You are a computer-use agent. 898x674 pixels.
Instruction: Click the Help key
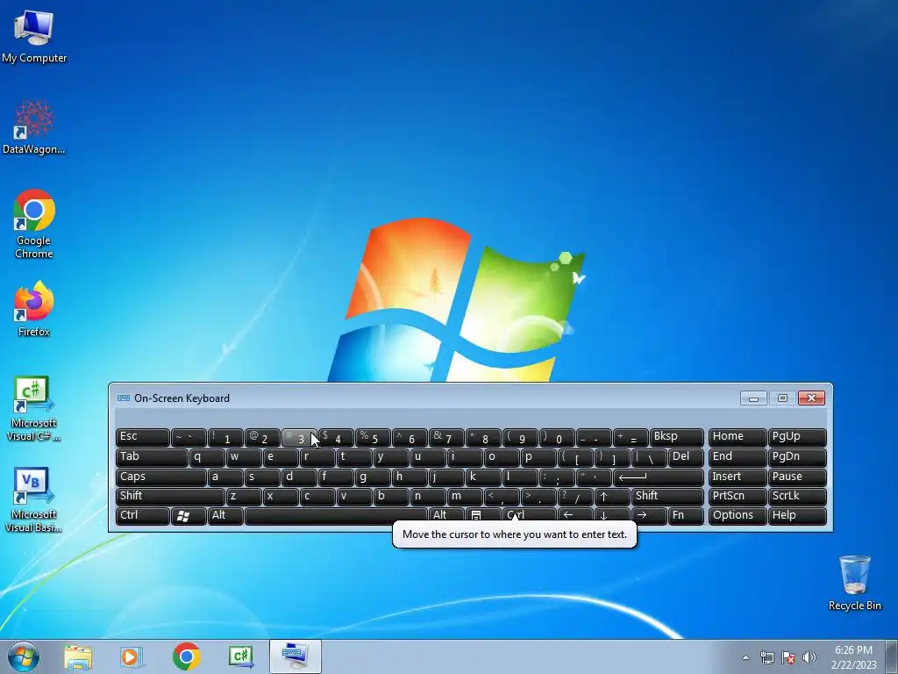[796, 515]
